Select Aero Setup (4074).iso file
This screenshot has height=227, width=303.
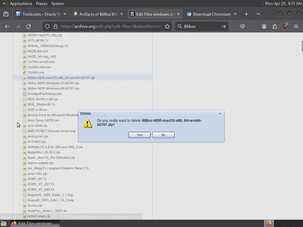pos(43,120)
